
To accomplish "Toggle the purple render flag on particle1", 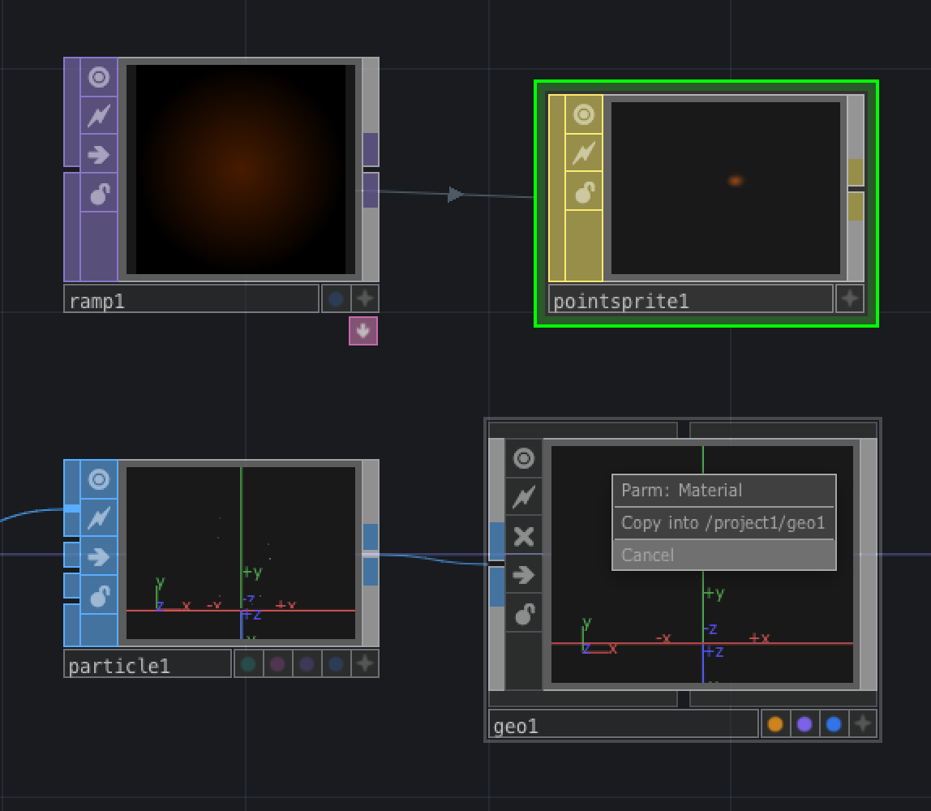I will (307, 663).
